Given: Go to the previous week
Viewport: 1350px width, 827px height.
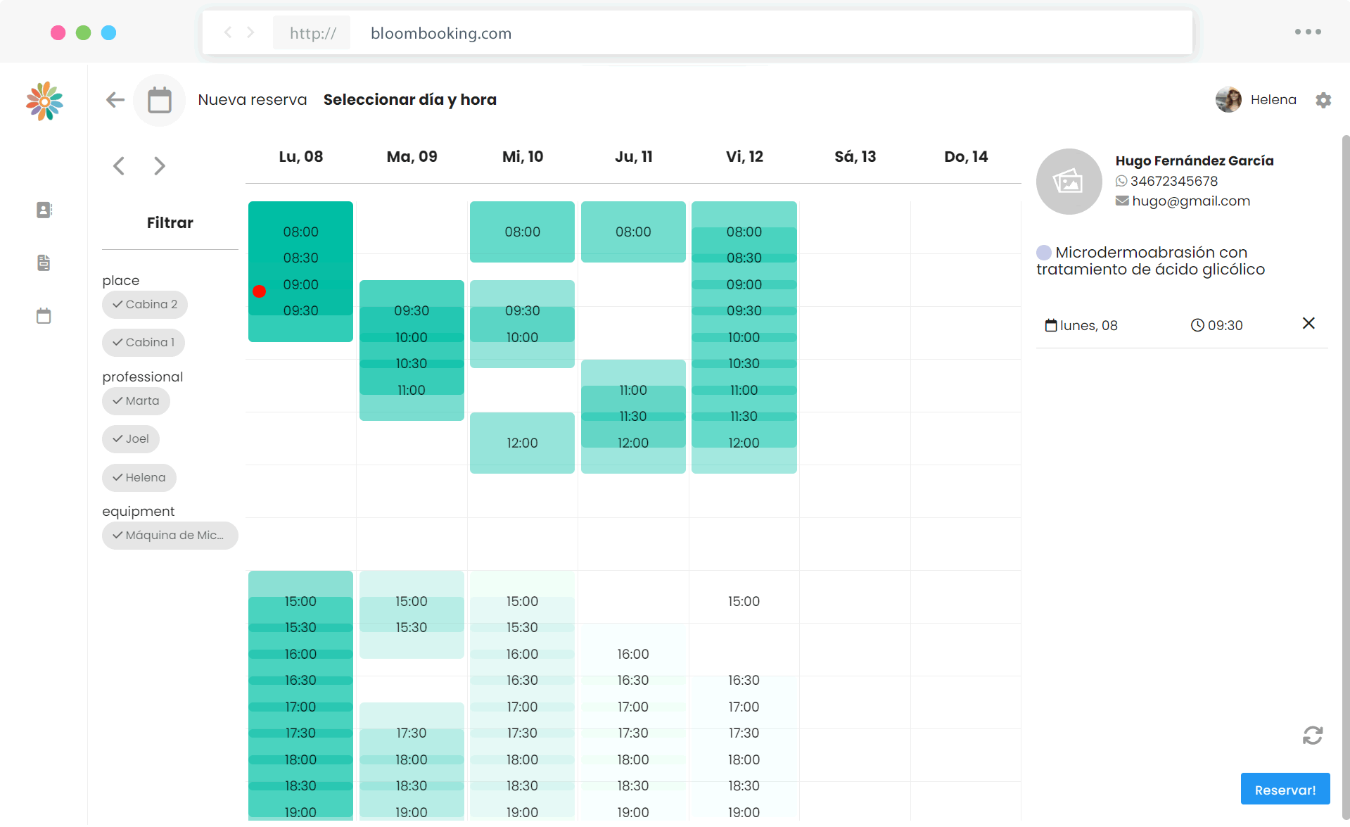Looking at the screenshot, I should coord(119,166).
